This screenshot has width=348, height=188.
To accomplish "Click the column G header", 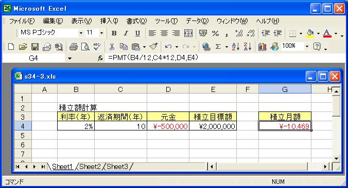I will pyautogui.click(x=285, y=89).
